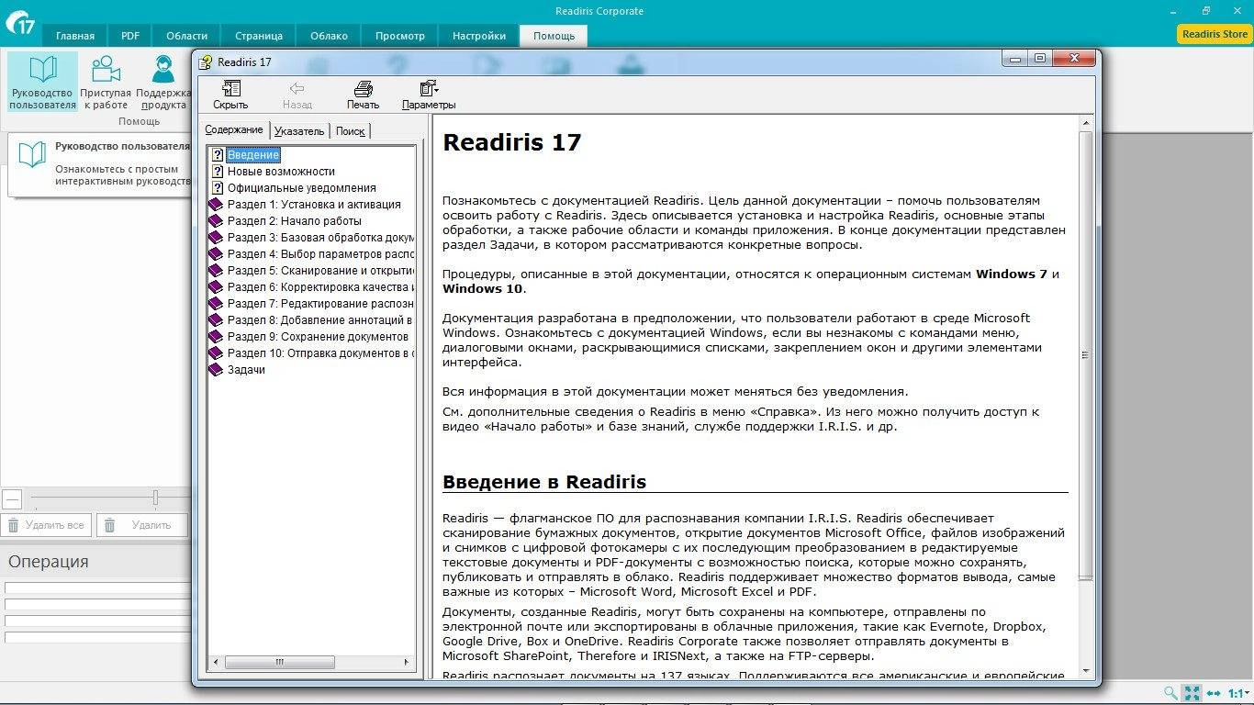Click the Руководство пользователя tooltip card
This screenshot has width=1254, height=705.
99,164
